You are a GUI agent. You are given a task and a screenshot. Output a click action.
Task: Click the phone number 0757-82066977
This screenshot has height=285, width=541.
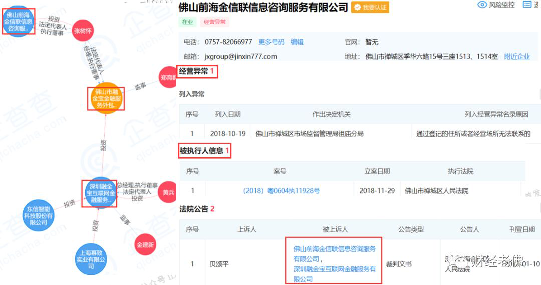228,42
